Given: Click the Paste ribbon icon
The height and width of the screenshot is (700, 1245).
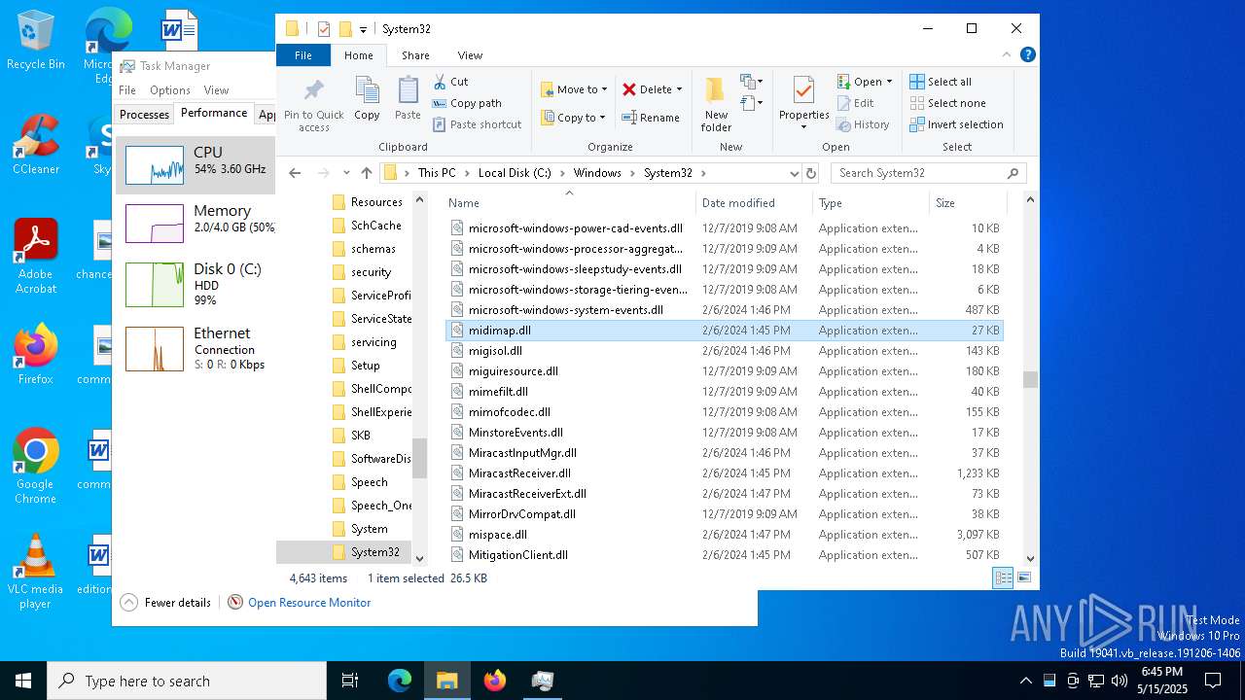Looking at the screenshot, I should point(408,98).
